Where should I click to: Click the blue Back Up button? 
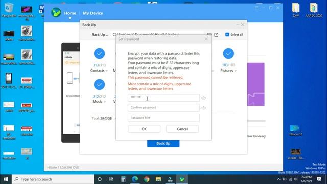pos(163,143)
